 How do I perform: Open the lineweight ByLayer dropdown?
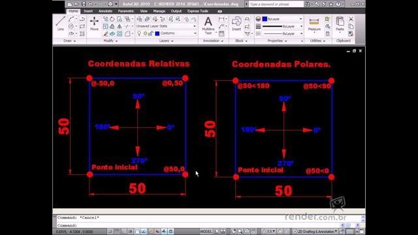282,26
